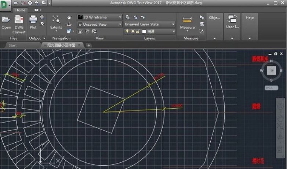Launch DWG Convert from Files panel
The image size is (287, 169).
19,25
